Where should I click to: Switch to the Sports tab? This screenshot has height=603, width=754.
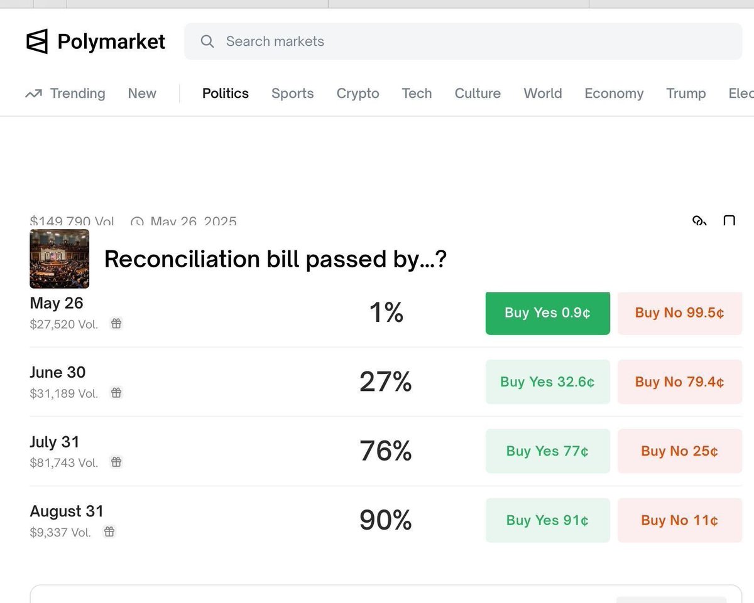pos(292,93)
